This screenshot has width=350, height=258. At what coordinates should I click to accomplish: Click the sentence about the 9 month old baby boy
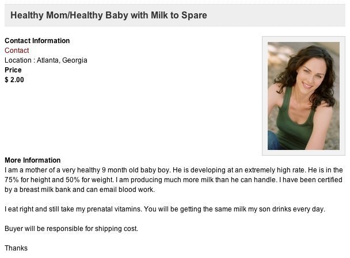87,170
